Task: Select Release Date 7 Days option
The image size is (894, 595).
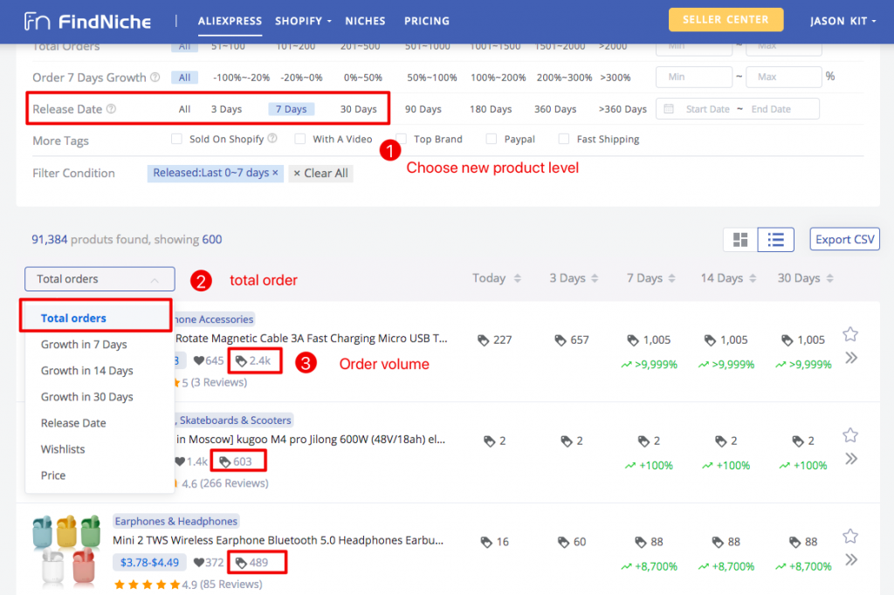Action: click(x=292, y=109)
